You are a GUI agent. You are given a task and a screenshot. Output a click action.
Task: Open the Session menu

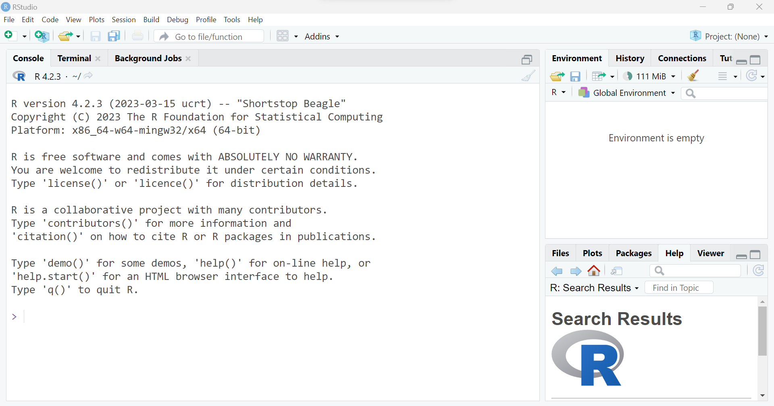[124, 19]
